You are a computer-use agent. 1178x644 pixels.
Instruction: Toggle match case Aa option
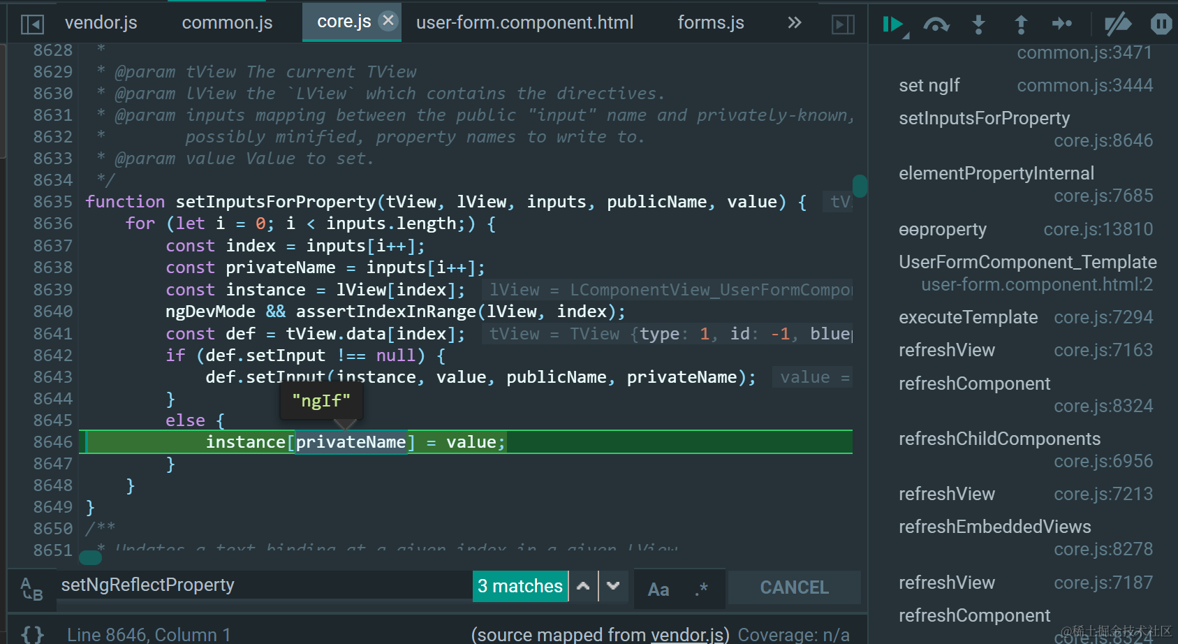pyautogui.click(x=658, y=589)
